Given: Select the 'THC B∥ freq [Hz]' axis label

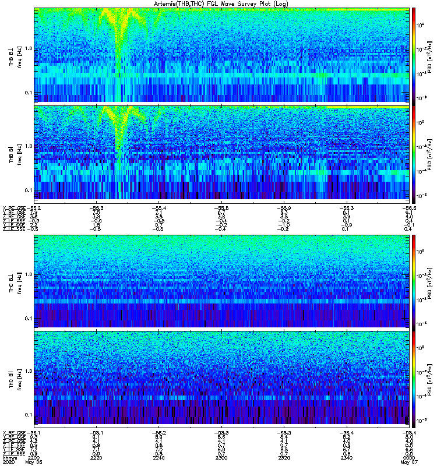Looking at the screenshot, I should pyautogui.click(x=15, y=380).
